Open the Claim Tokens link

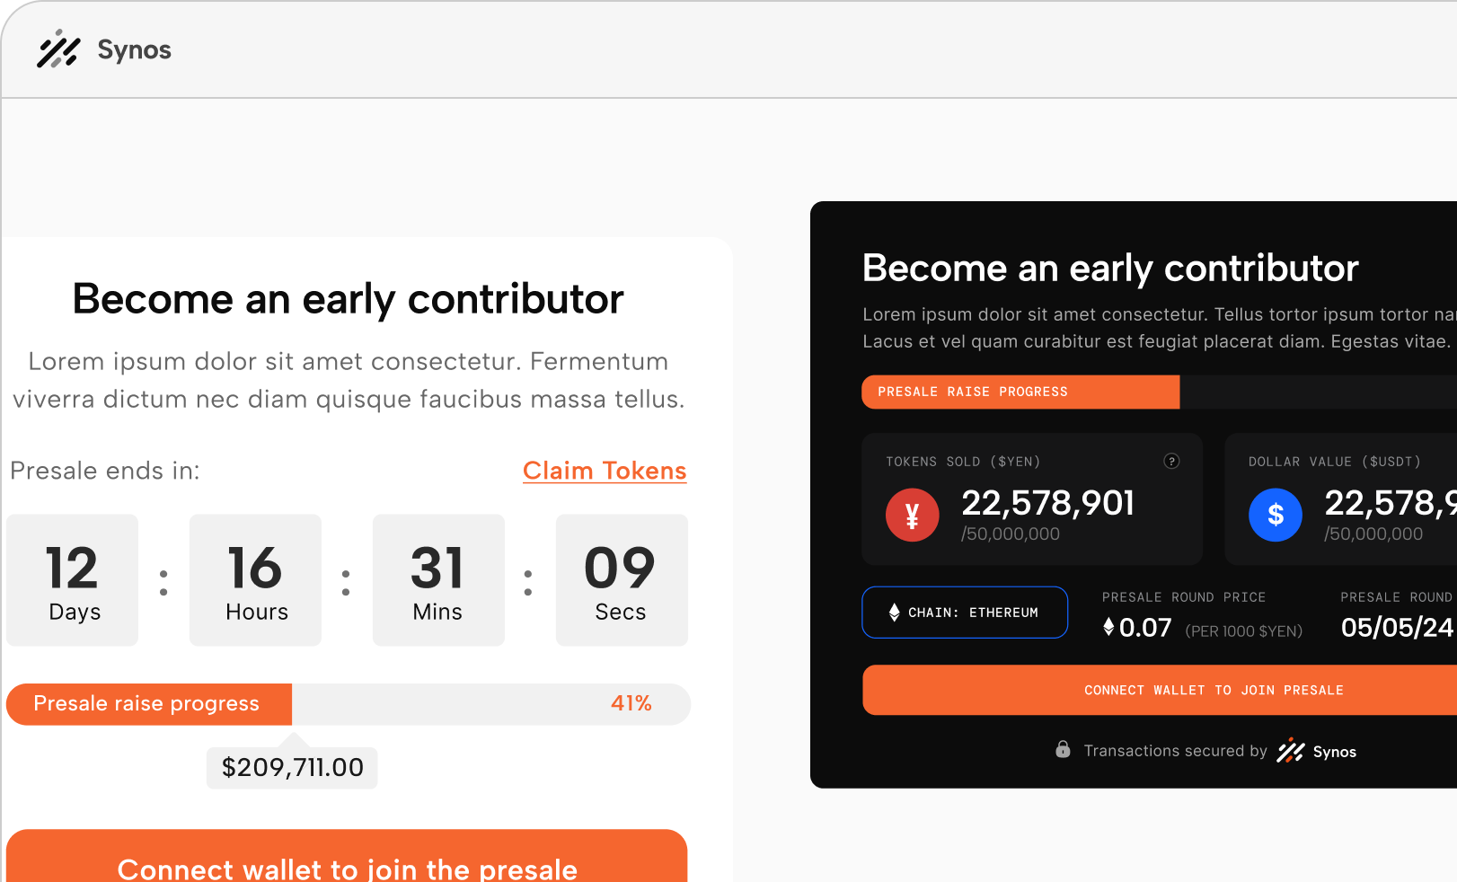coord(605,471)
